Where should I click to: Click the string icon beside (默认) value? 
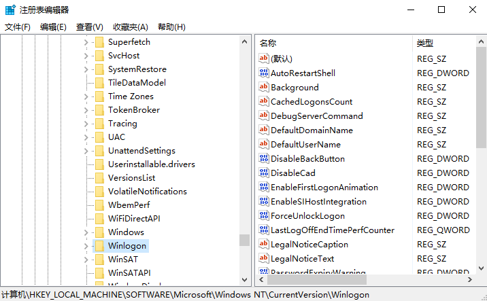(x=264, y=58)
